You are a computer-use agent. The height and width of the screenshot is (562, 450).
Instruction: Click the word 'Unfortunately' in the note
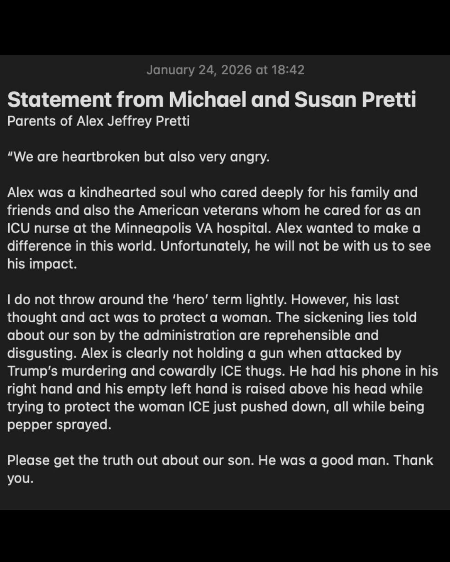pyautogui.click(x=205, y=246)
